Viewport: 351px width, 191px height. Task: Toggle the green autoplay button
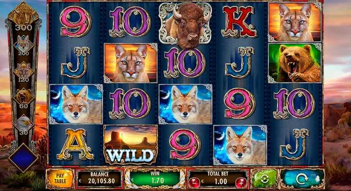pos(265,179)
